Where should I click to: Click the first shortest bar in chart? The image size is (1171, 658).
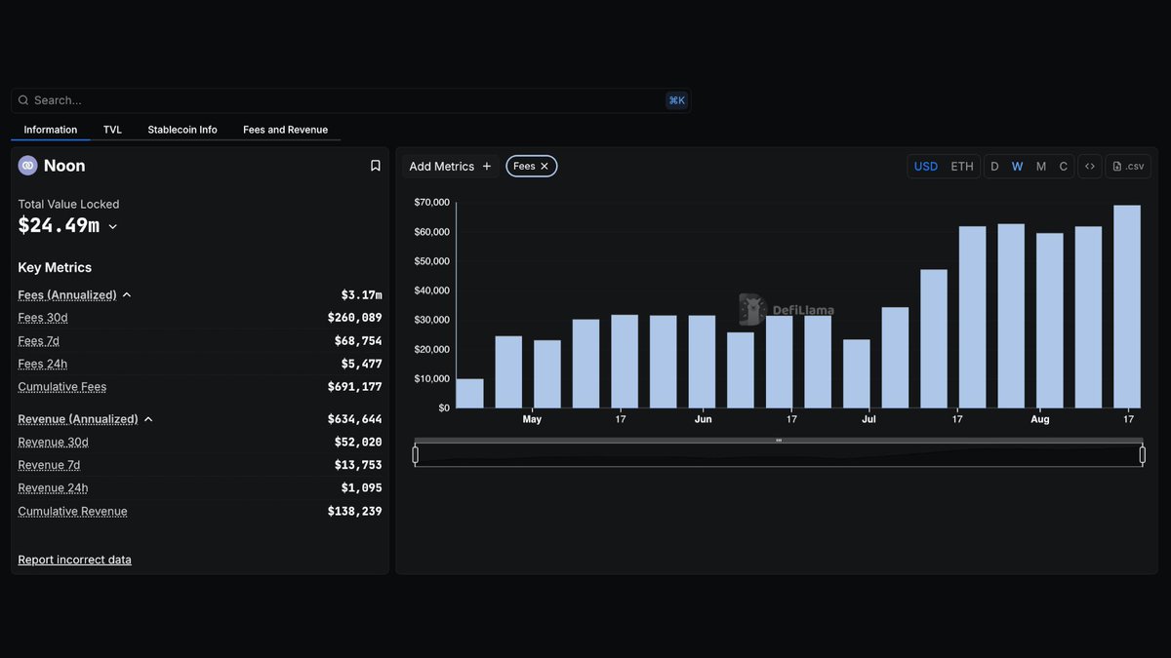(x=469, y=393)
